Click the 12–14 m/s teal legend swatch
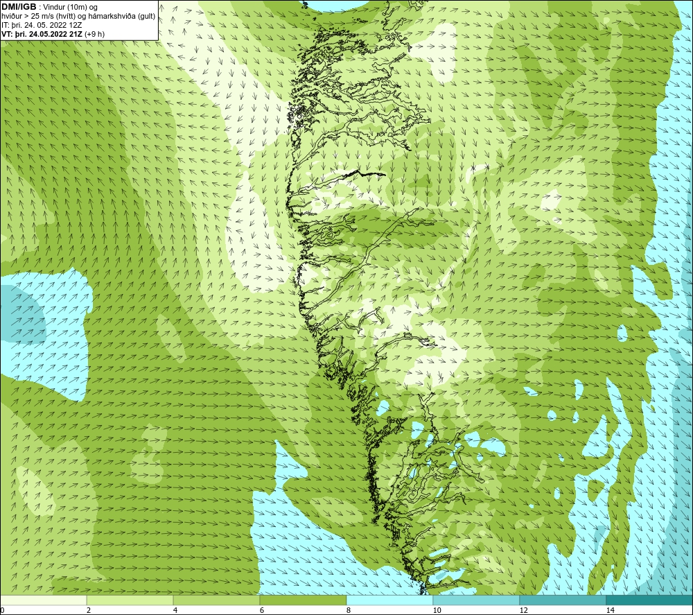Viewport: 693px width, 615px height. [563, 600]
